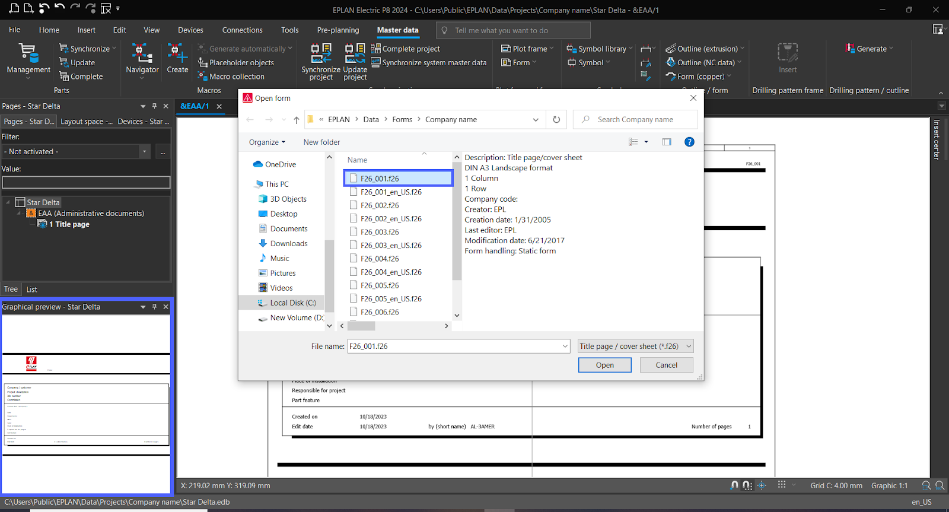
Task: Refresh the folder in dialog
Action: pos(556,120)
